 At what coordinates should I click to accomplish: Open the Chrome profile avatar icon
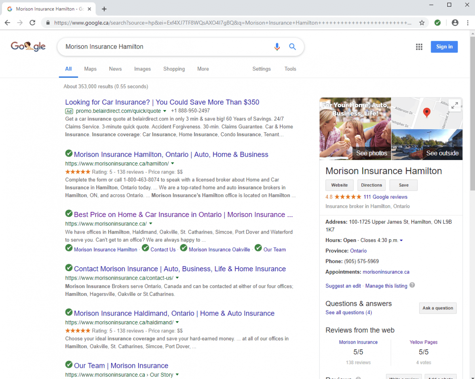(455, 23)
